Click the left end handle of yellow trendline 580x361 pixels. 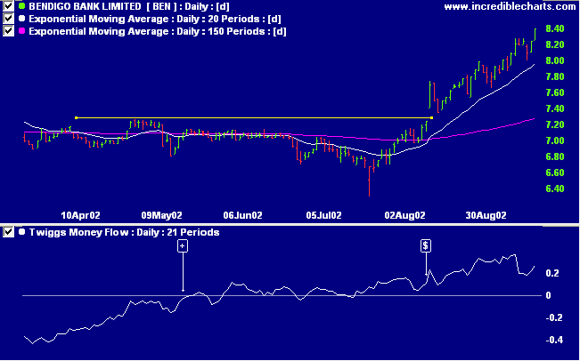[76, 118]
